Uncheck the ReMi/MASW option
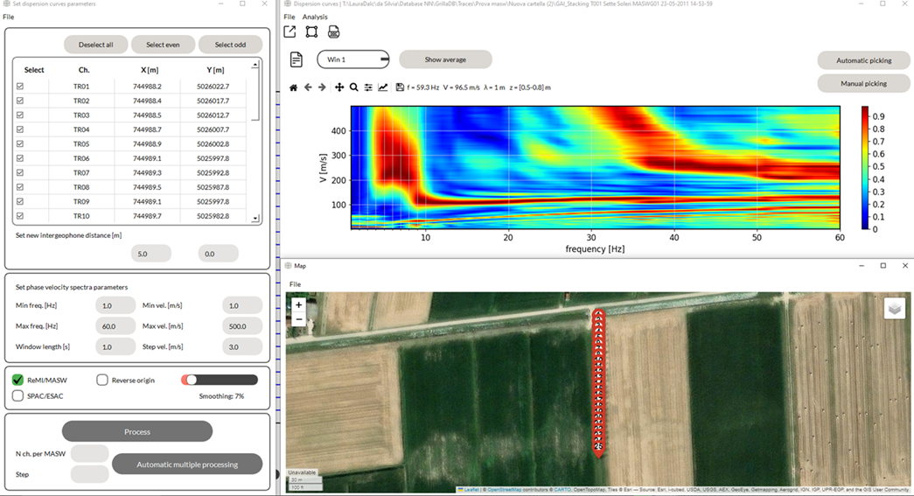 click(x=18, y=380)
